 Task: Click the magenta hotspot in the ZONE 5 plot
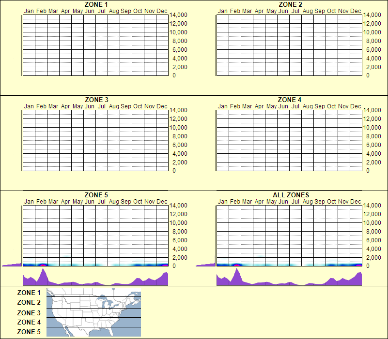pyautogui.click(x=43, y=264)
